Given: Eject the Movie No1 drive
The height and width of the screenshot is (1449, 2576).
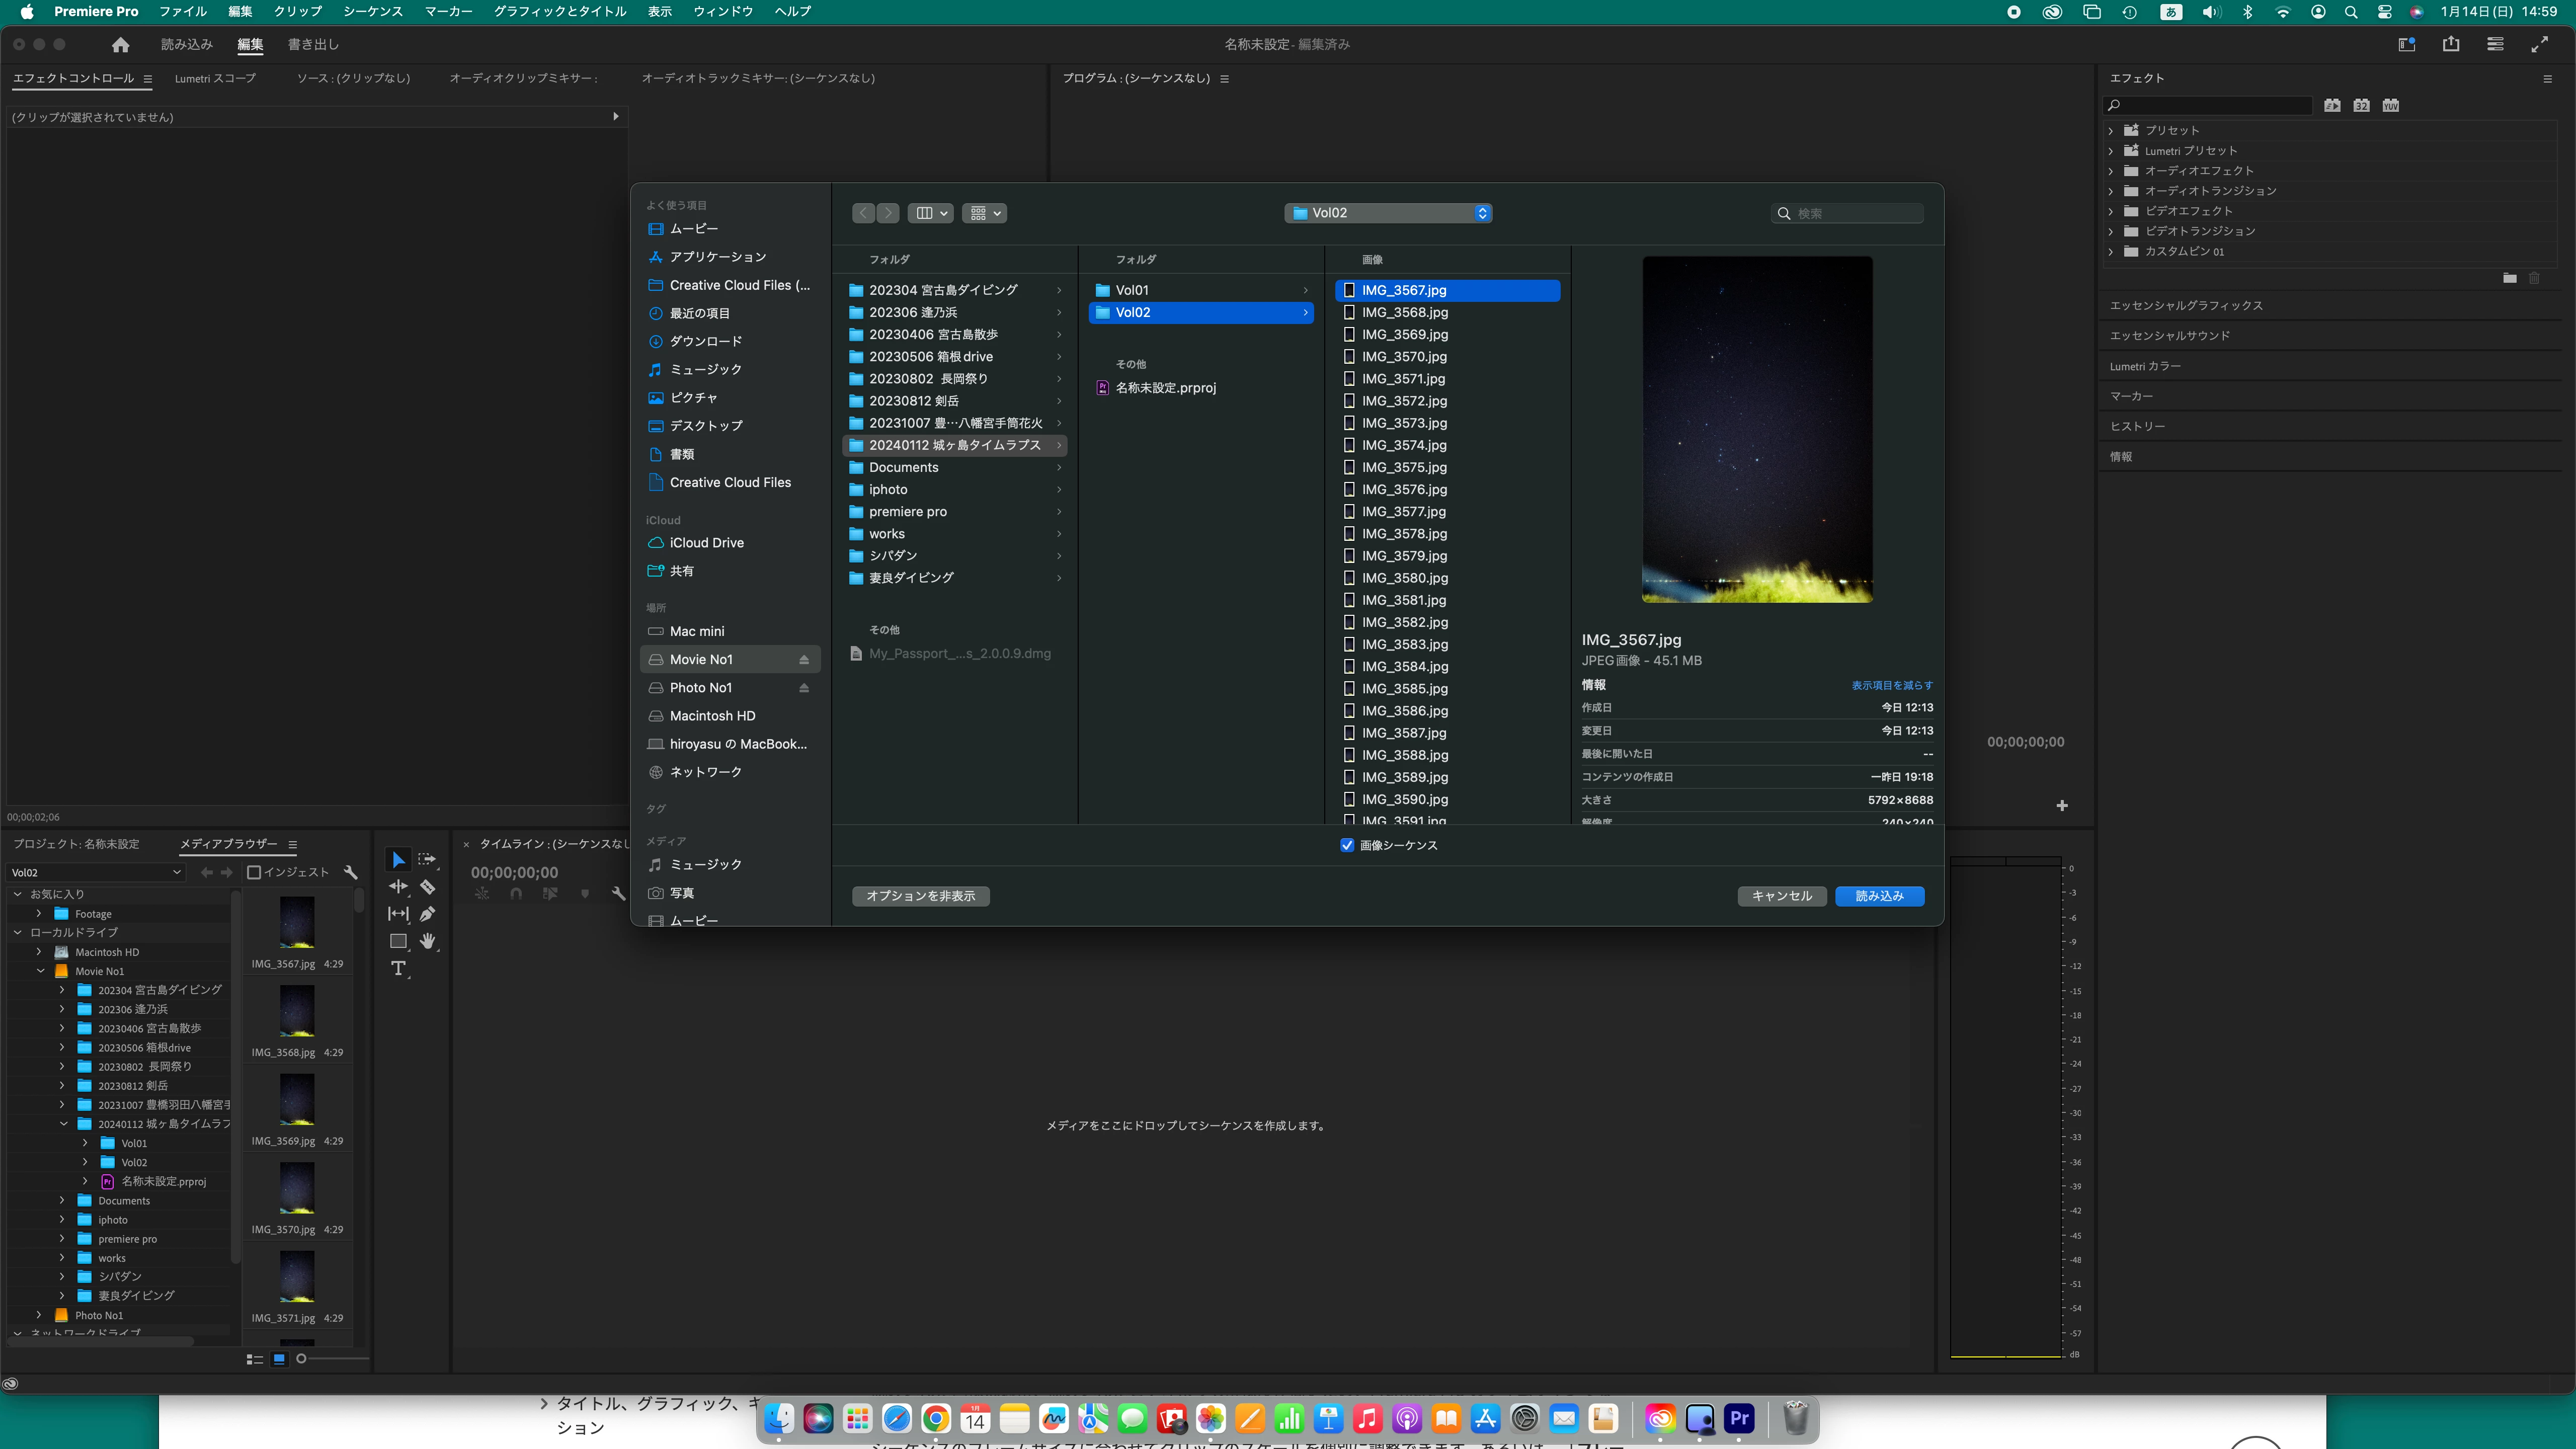Looking at the screenshot, I should 803,660.
